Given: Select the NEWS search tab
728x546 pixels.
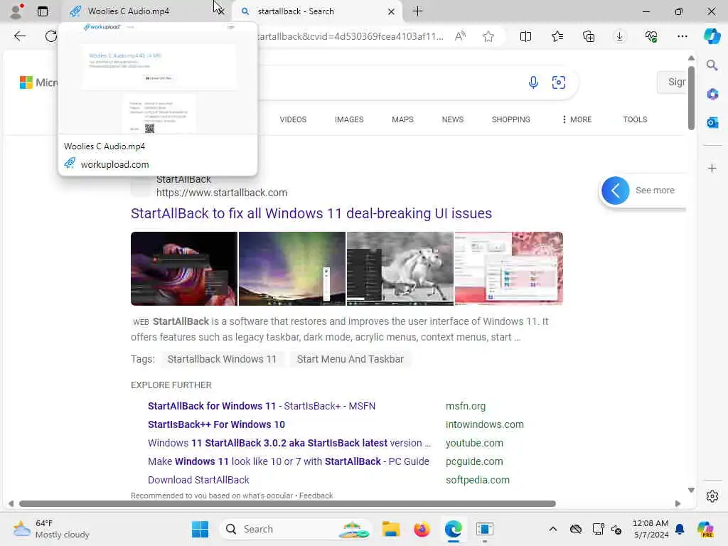Looking at the screenshot, I should tap(453, 119).
